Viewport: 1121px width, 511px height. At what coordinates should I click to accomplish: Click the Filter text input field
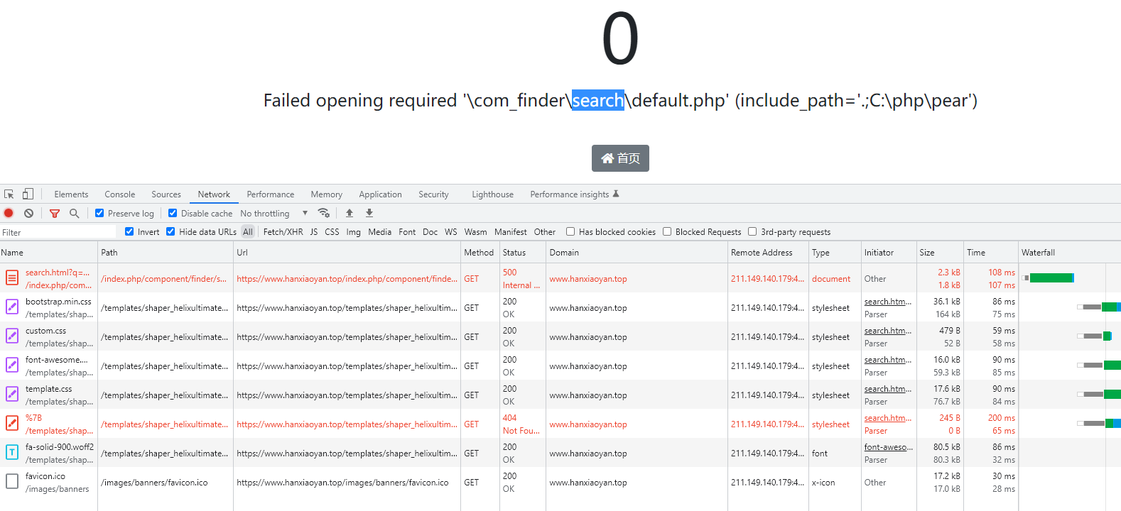[x=58, y=232]
